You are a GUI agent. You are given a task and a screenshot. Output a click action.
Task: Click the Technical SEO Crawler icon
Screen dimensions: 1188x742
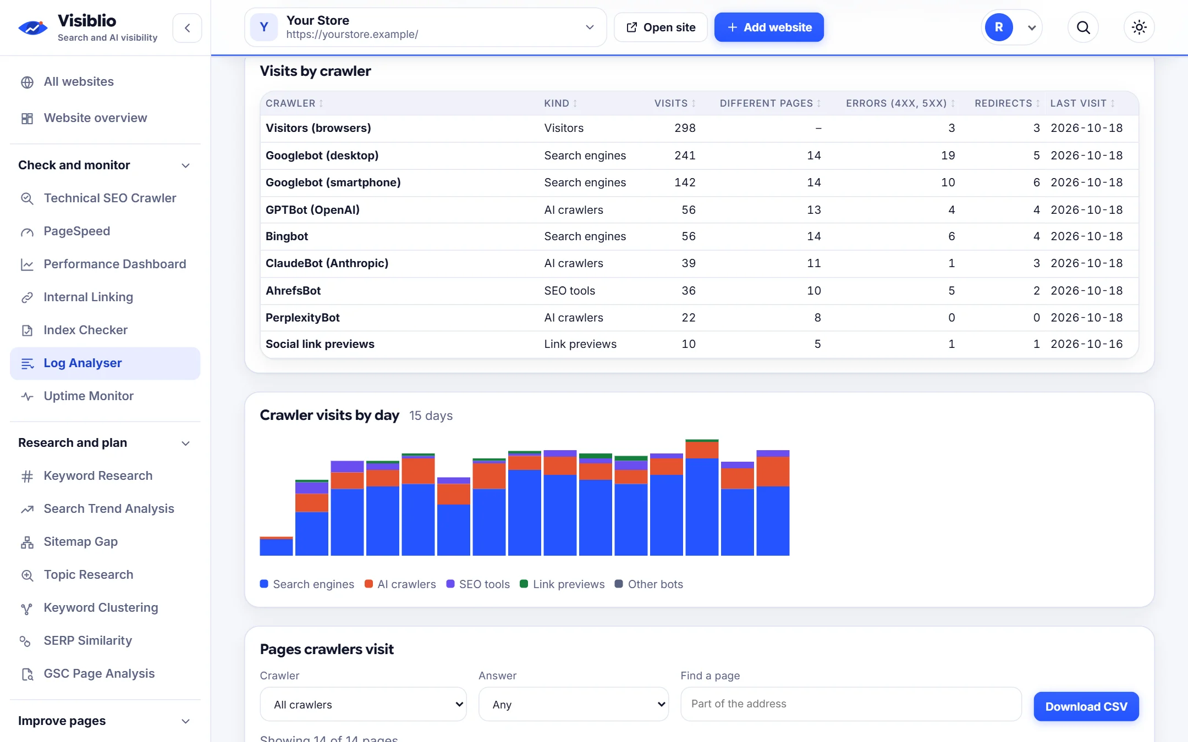point(27,198)
